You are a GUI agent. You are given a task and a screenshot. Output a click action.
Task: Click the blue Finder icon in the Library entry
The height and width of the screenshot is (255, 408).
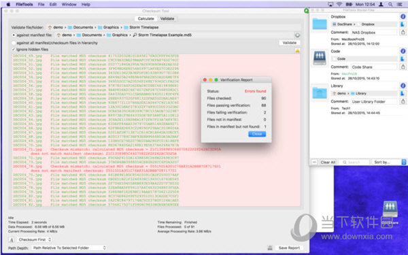tap(403, 93)
